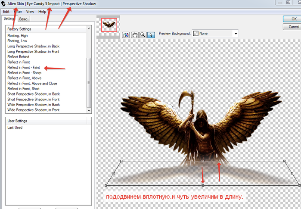Screen dimensions: 301x209
Task: Click the Factory Settings list header
Action: click(x=46, y=29)
